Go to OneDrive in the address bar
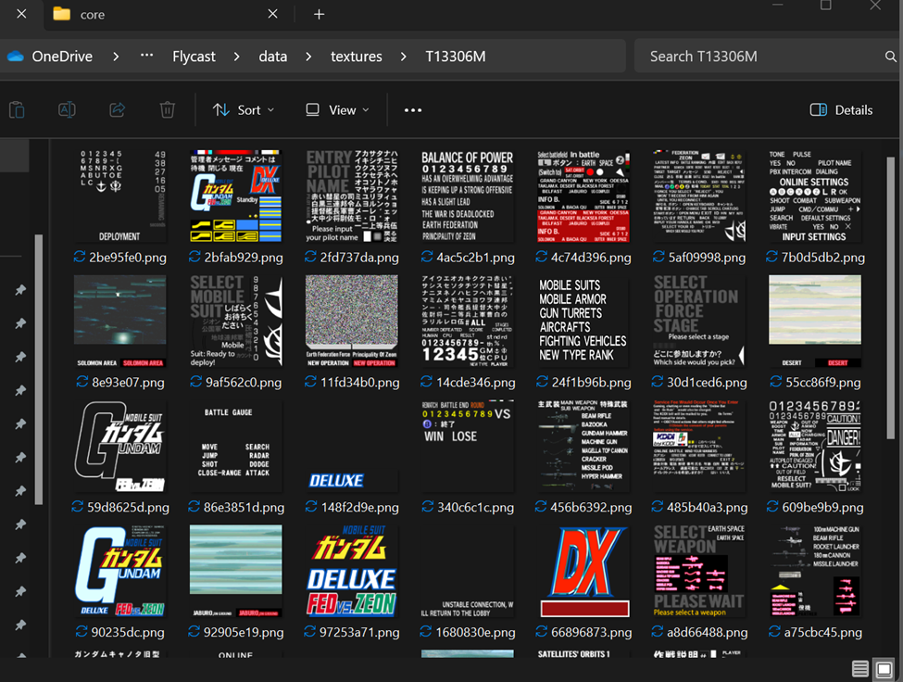The height and width of the screenshot is (682, 903). tap(62, 57)
